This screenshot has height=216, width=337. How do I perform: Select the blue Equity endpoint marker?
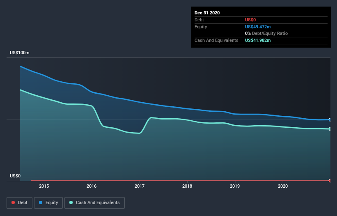click(330, 120)
